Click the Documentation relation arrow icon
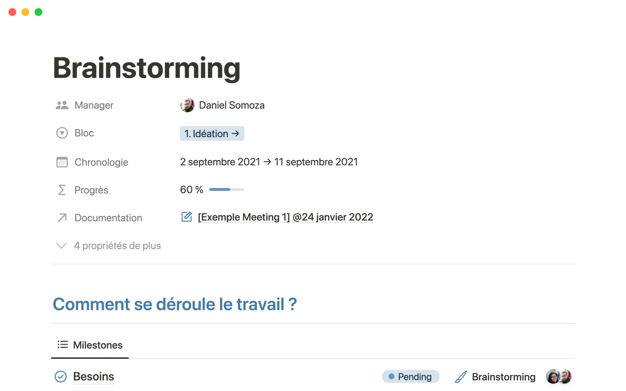Screen dimensions: 626x391 click(x=62, y=218)
